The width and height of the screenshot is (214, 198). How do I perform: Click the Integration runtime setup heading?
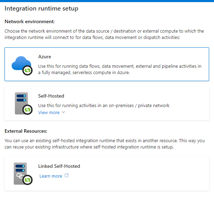(41, 9)
